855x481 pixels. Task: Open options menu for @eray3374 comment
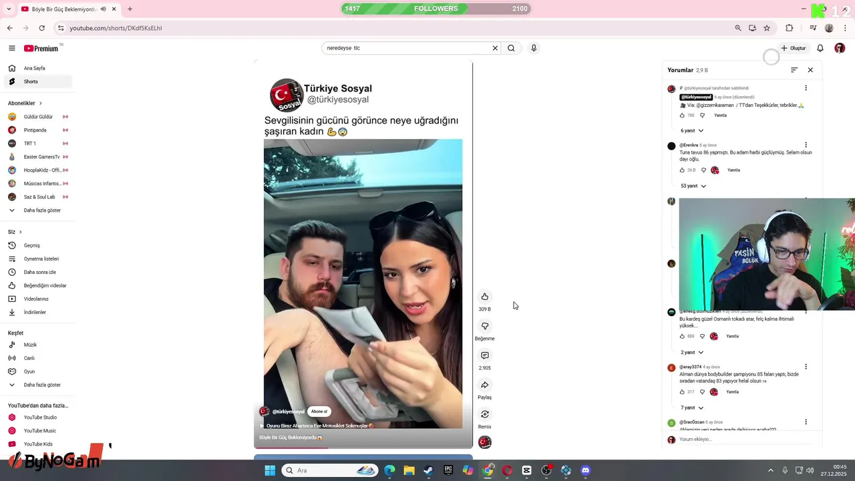coord(806,367)
